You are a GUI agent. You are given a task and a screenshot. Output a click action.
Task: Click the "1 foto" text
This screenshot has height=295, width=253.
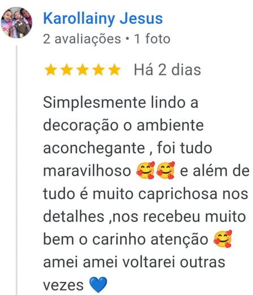(152, 39)
